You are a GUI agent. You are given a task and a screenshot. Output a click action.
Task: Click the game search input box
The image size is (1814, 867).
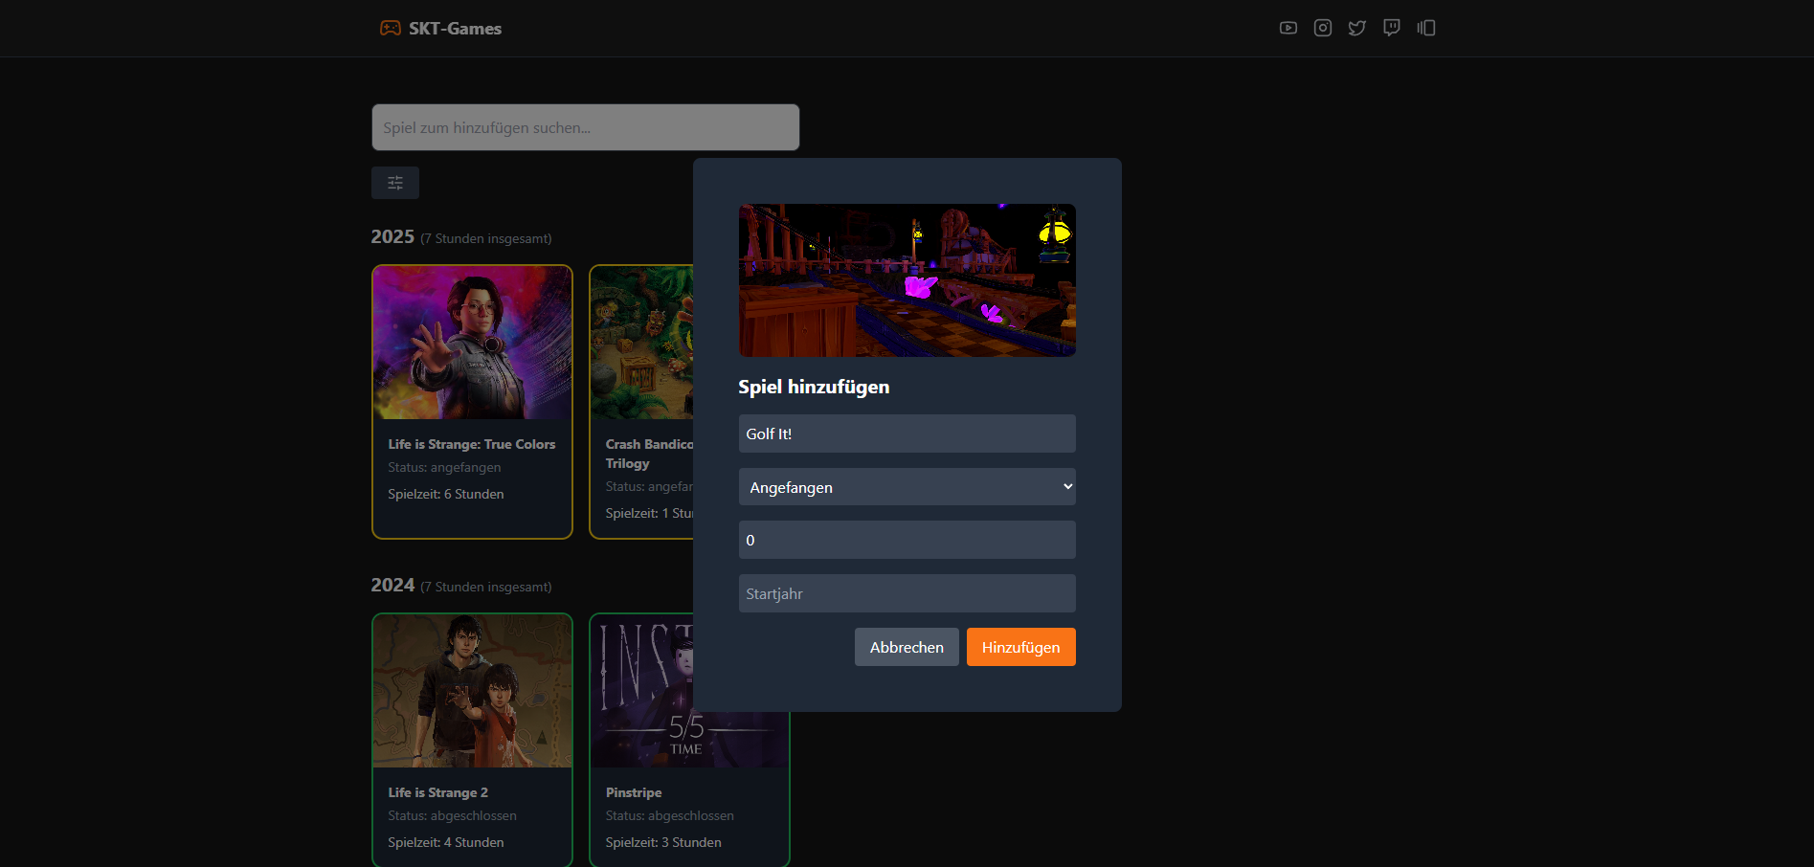[x=585, y=127]
